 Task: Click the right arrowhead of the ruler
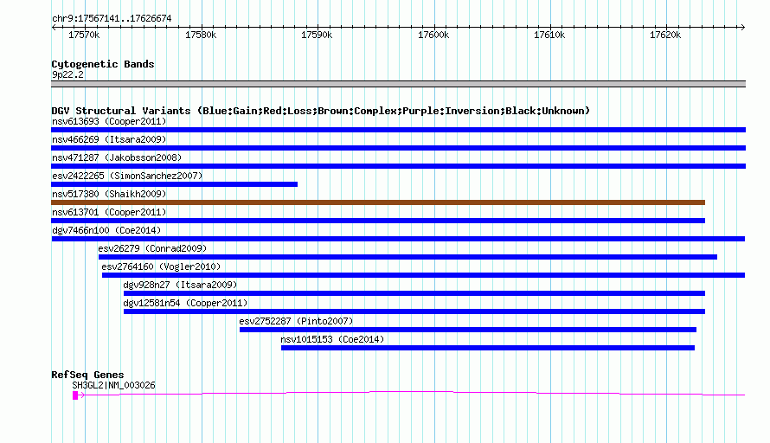pyautogui.click(x=743, y=28)
